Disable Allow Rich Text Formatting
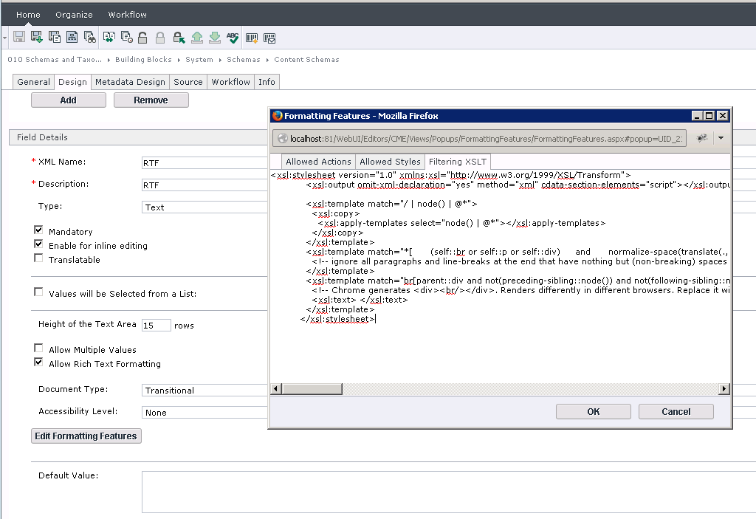The image size is (756, 519). click(x=38, y=362)
